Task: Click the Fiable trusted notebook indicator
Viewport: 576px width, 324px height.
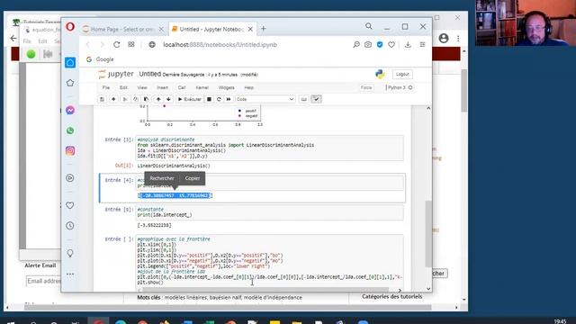Action: pos(366,88)
